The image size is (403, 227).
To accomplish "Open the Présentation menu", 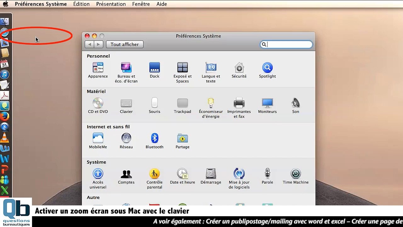I will 111,4.
